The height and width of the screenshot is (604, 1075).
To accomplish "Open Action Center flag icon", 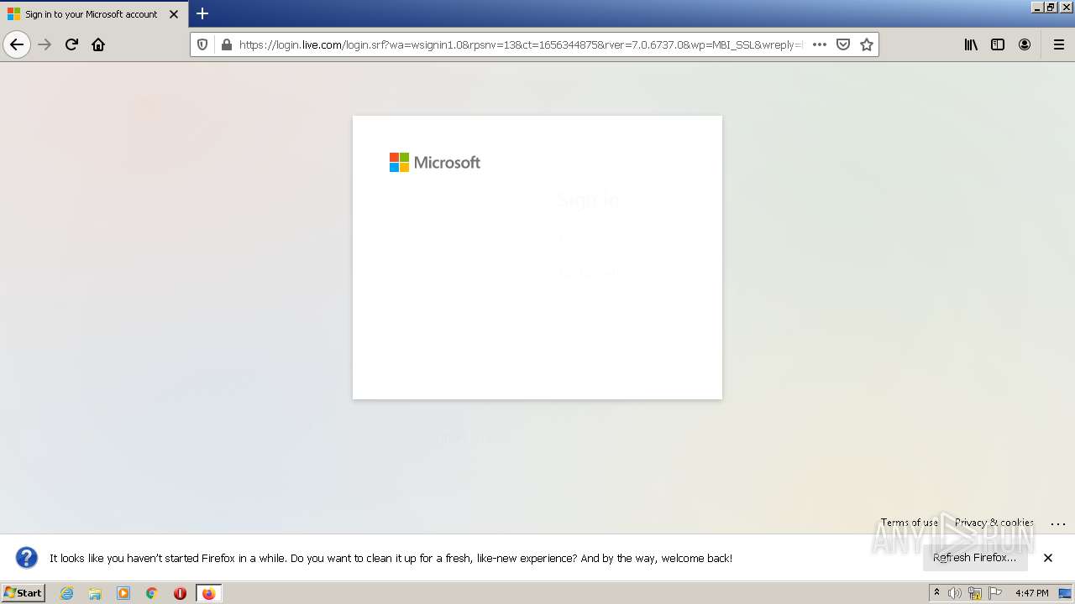I will (x=995, y=593).
